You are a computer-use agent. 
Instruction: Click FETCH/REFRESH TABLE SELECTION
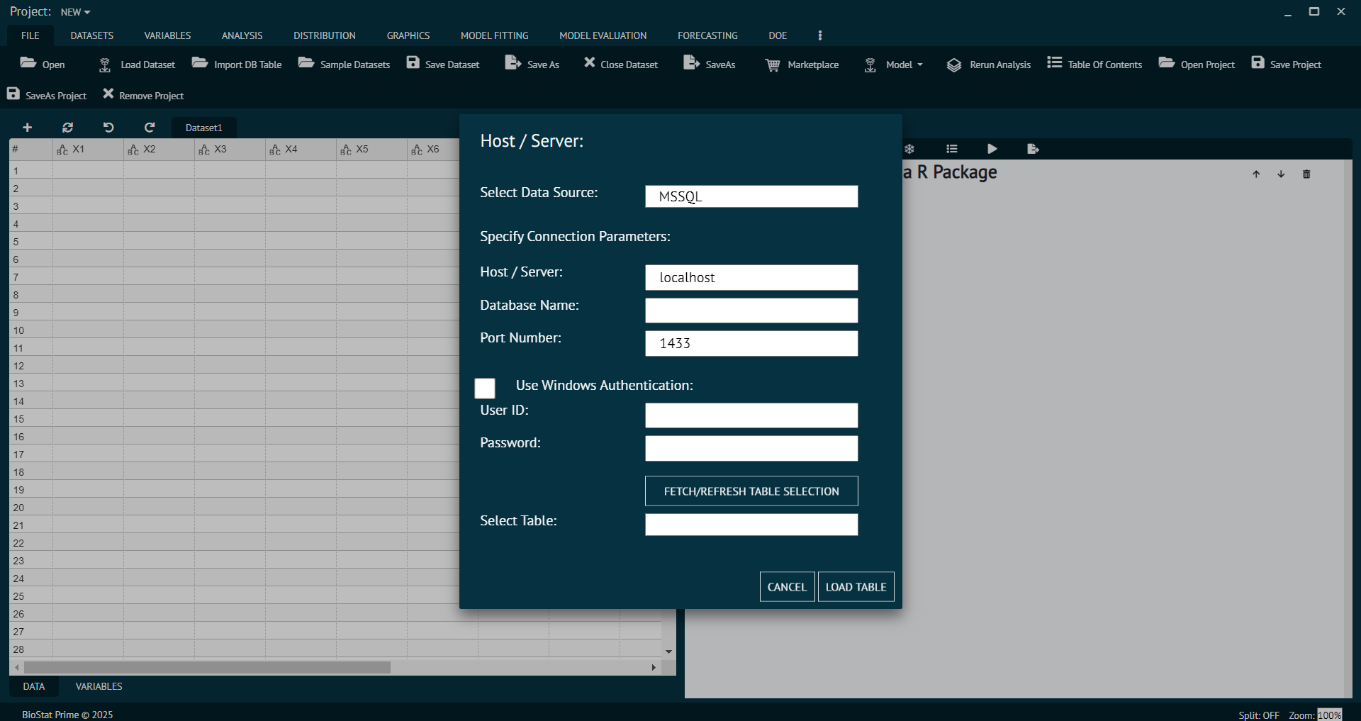pos(751,491)
